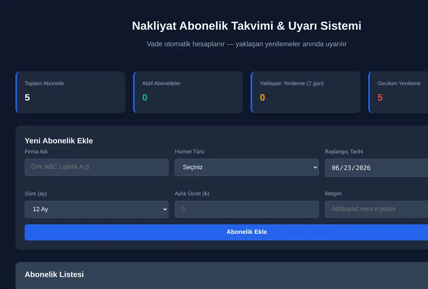Click the subtitle Vade otomatik hesaplanır

[246, 44]
